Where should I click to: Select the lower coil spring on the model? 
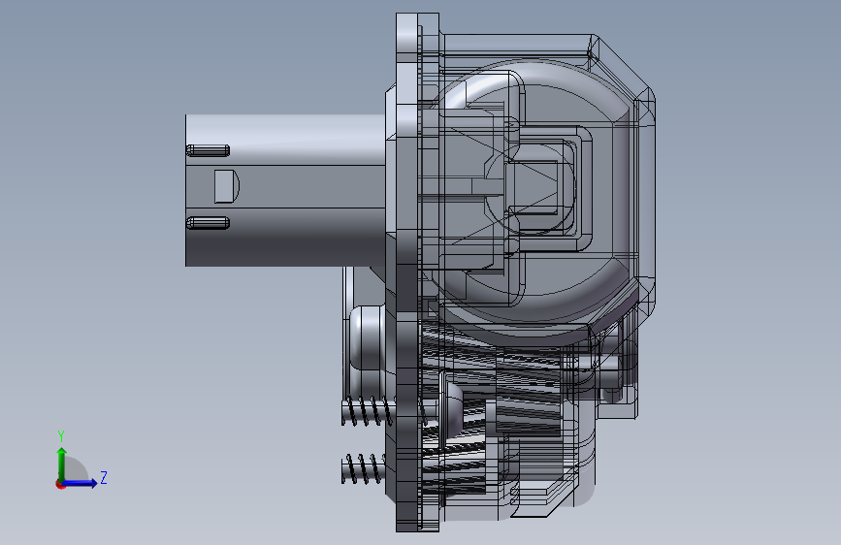[x=364, y=468]
